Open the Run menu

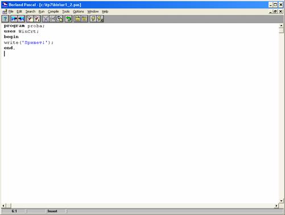[42, 11]
